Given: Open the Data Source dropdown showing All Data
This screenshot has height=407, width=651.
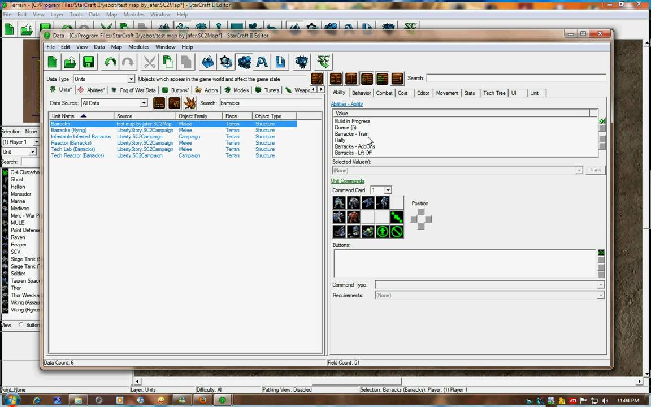Looking at the screenshot, I should (x=114, y=103).
